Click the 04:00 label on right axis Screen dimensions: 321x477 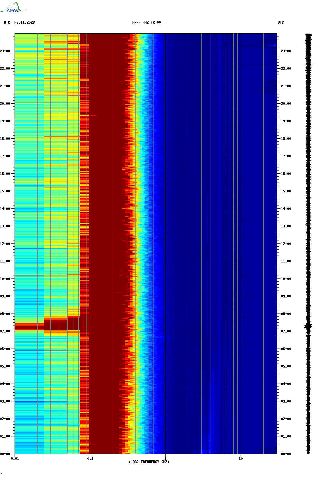pyautogui.click(x=286, y=384)
